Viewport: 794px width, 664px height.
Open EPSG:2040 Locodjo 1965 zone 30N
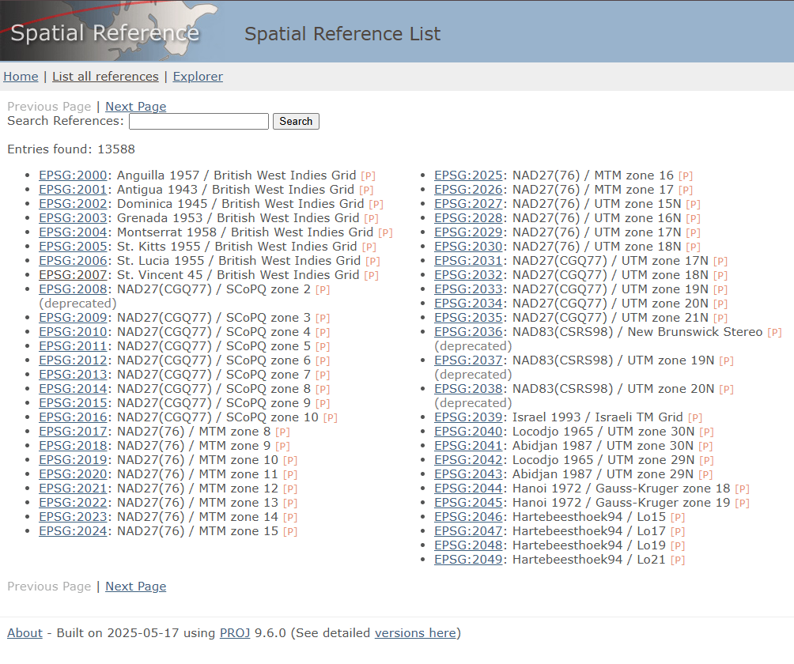(x=468, y=432)
